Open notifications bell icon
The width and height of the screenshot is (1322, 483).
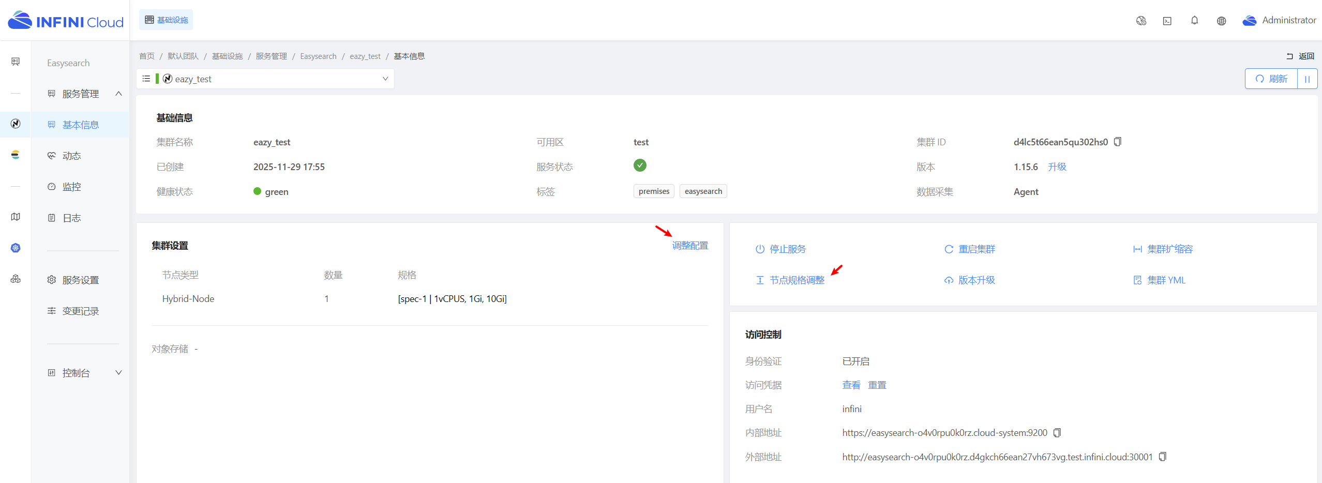1194,21
